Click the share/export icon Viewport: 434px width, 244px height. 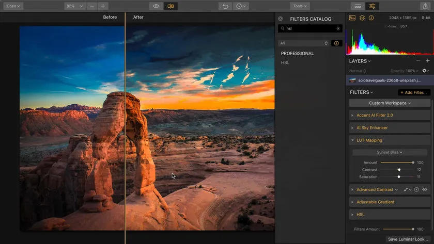click(x=425, y=6)
